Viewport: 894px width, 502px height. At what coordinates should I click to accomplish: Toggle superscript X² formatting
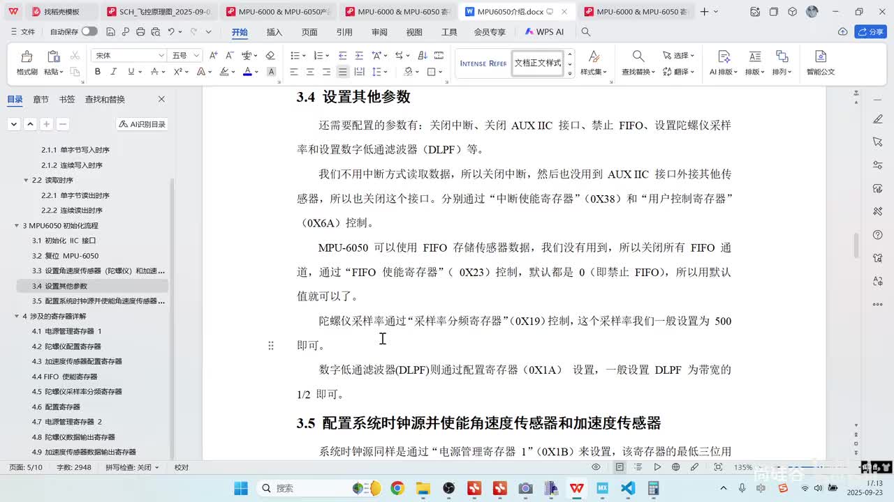click(178, 72)
